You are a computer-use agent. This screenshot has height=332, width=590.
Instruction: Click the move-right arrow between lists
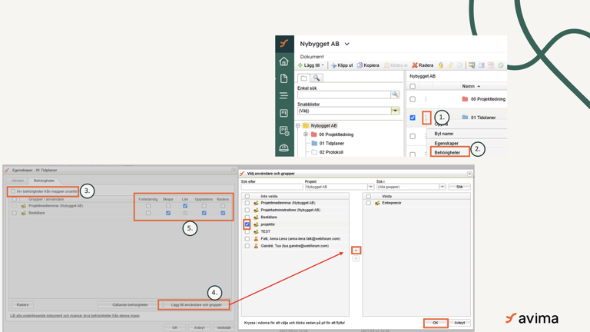click(x=356, y=251)
